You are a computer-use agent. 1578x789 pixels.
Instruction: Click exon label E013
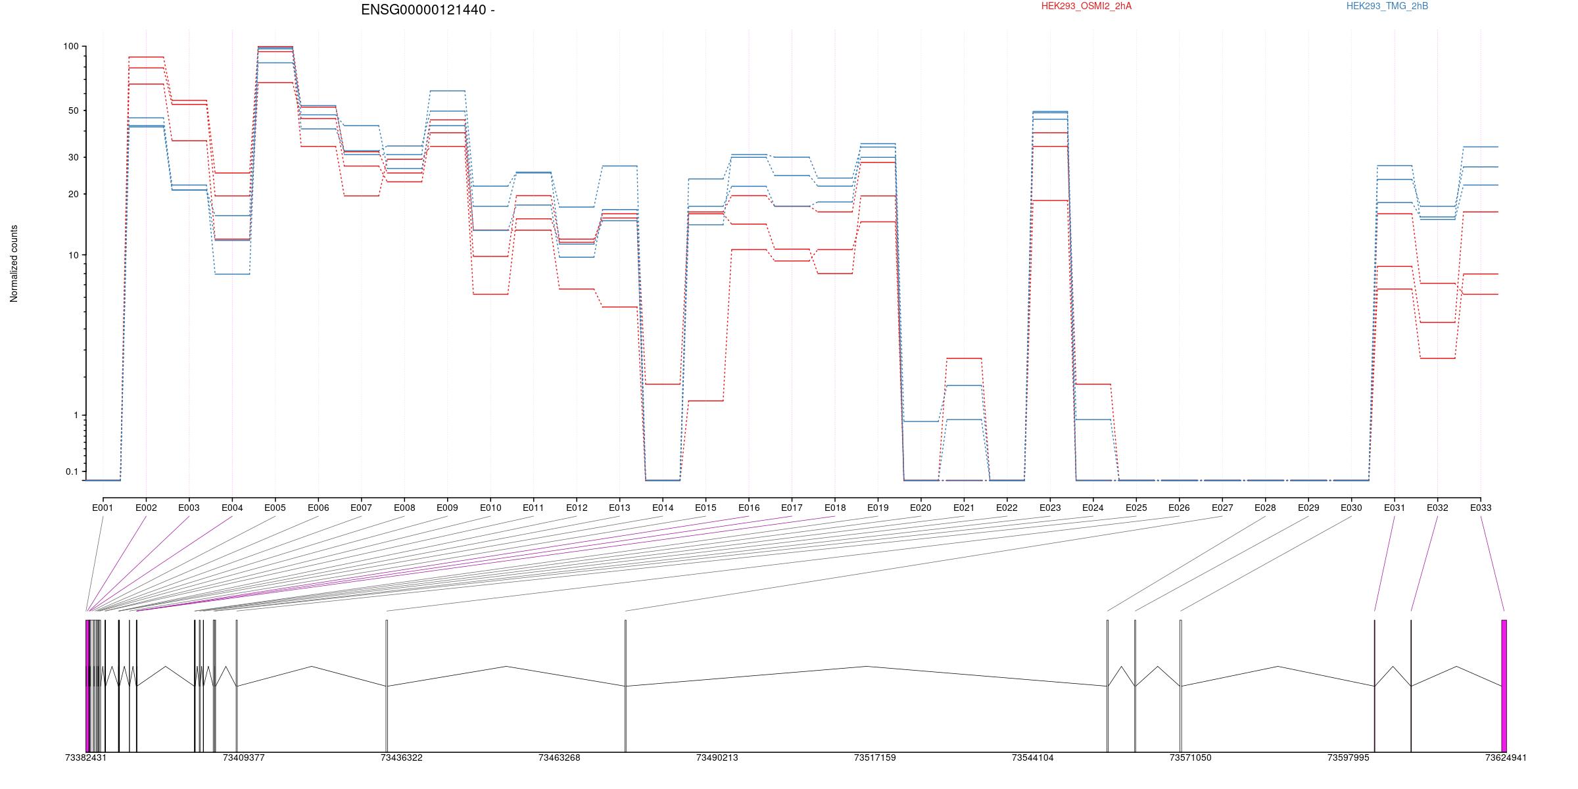[619, 508]
